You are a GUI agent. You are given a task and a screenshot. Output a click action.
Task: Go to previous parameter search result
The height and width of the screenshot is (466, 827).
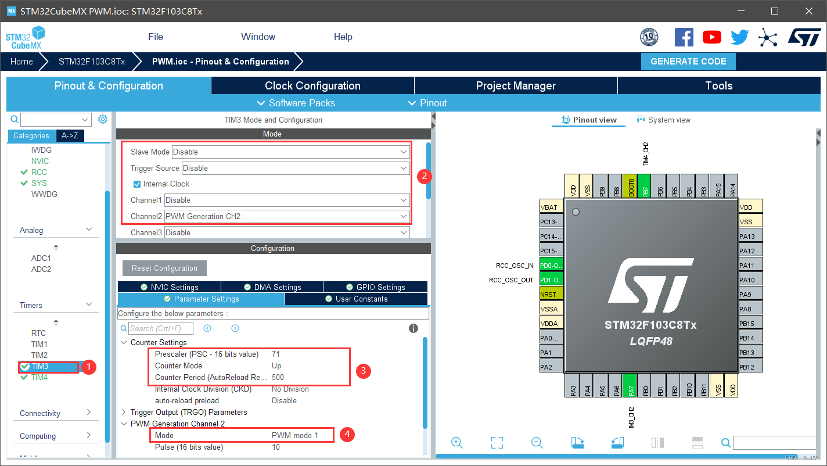point(207,328)
